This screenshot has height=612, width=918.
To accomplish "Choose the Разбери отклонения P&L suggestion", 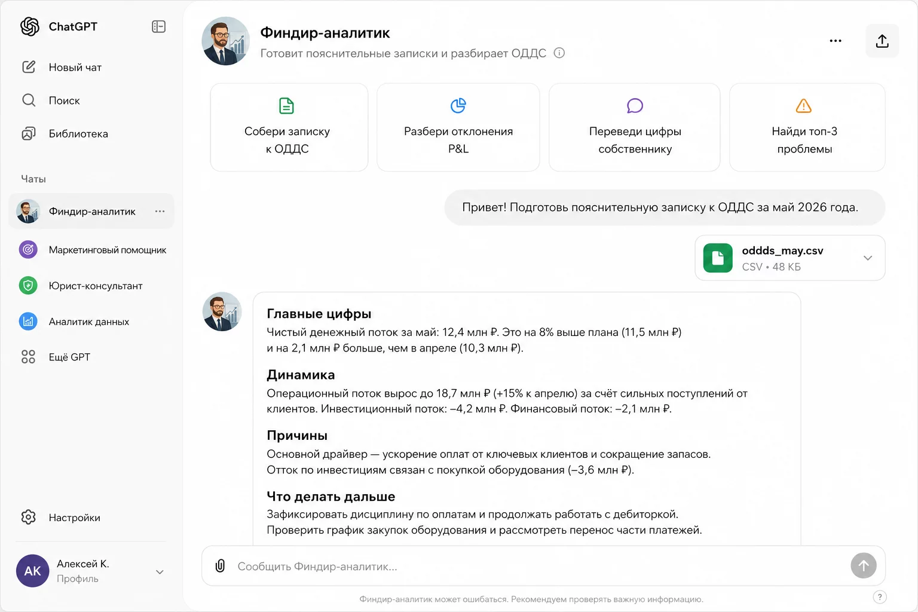I will point(458,127).
